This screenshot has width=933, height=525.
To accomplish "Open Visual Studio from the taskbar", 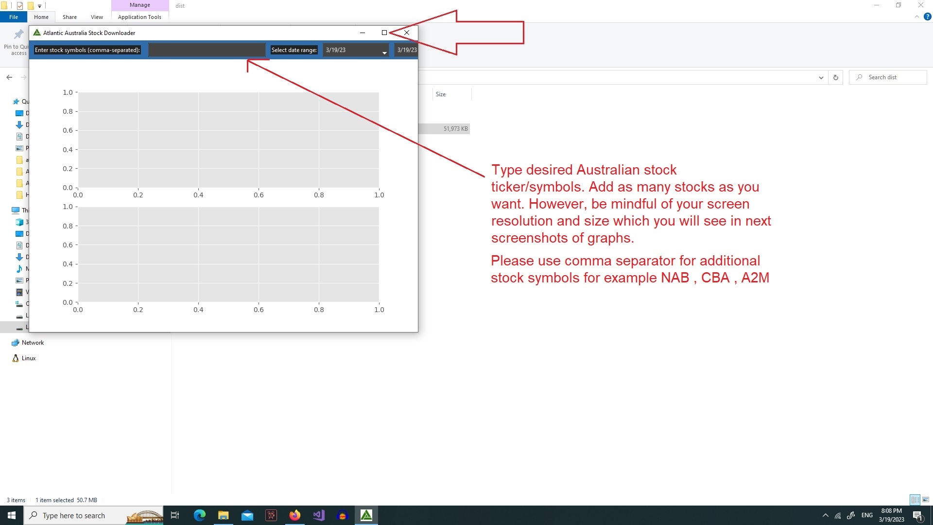I will click(319, 515).
